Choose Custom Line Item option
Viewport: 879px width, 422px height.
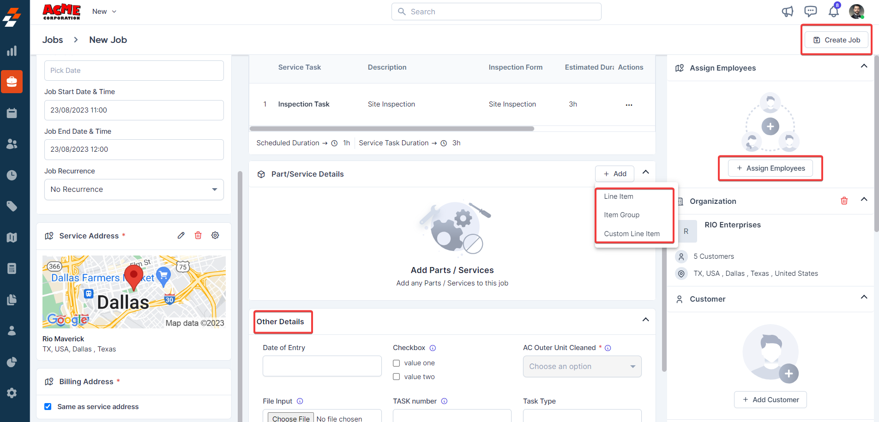pos(632,234)
